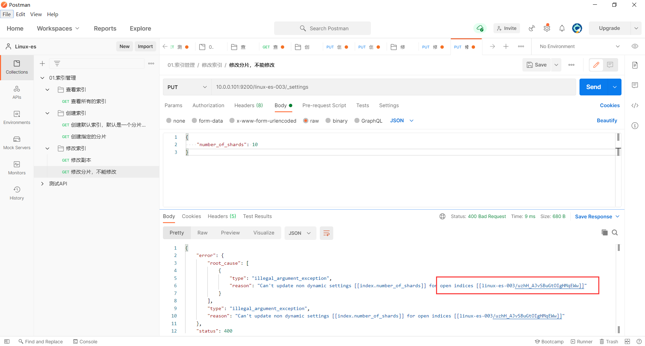Switch to the Authorization tab
This screenshot has height=346, width=645.
pos(208,105)
